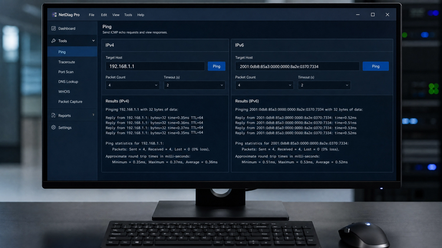Minimize the NetDiag Pro window
The image size is (442, 248).
click(358, 15)
